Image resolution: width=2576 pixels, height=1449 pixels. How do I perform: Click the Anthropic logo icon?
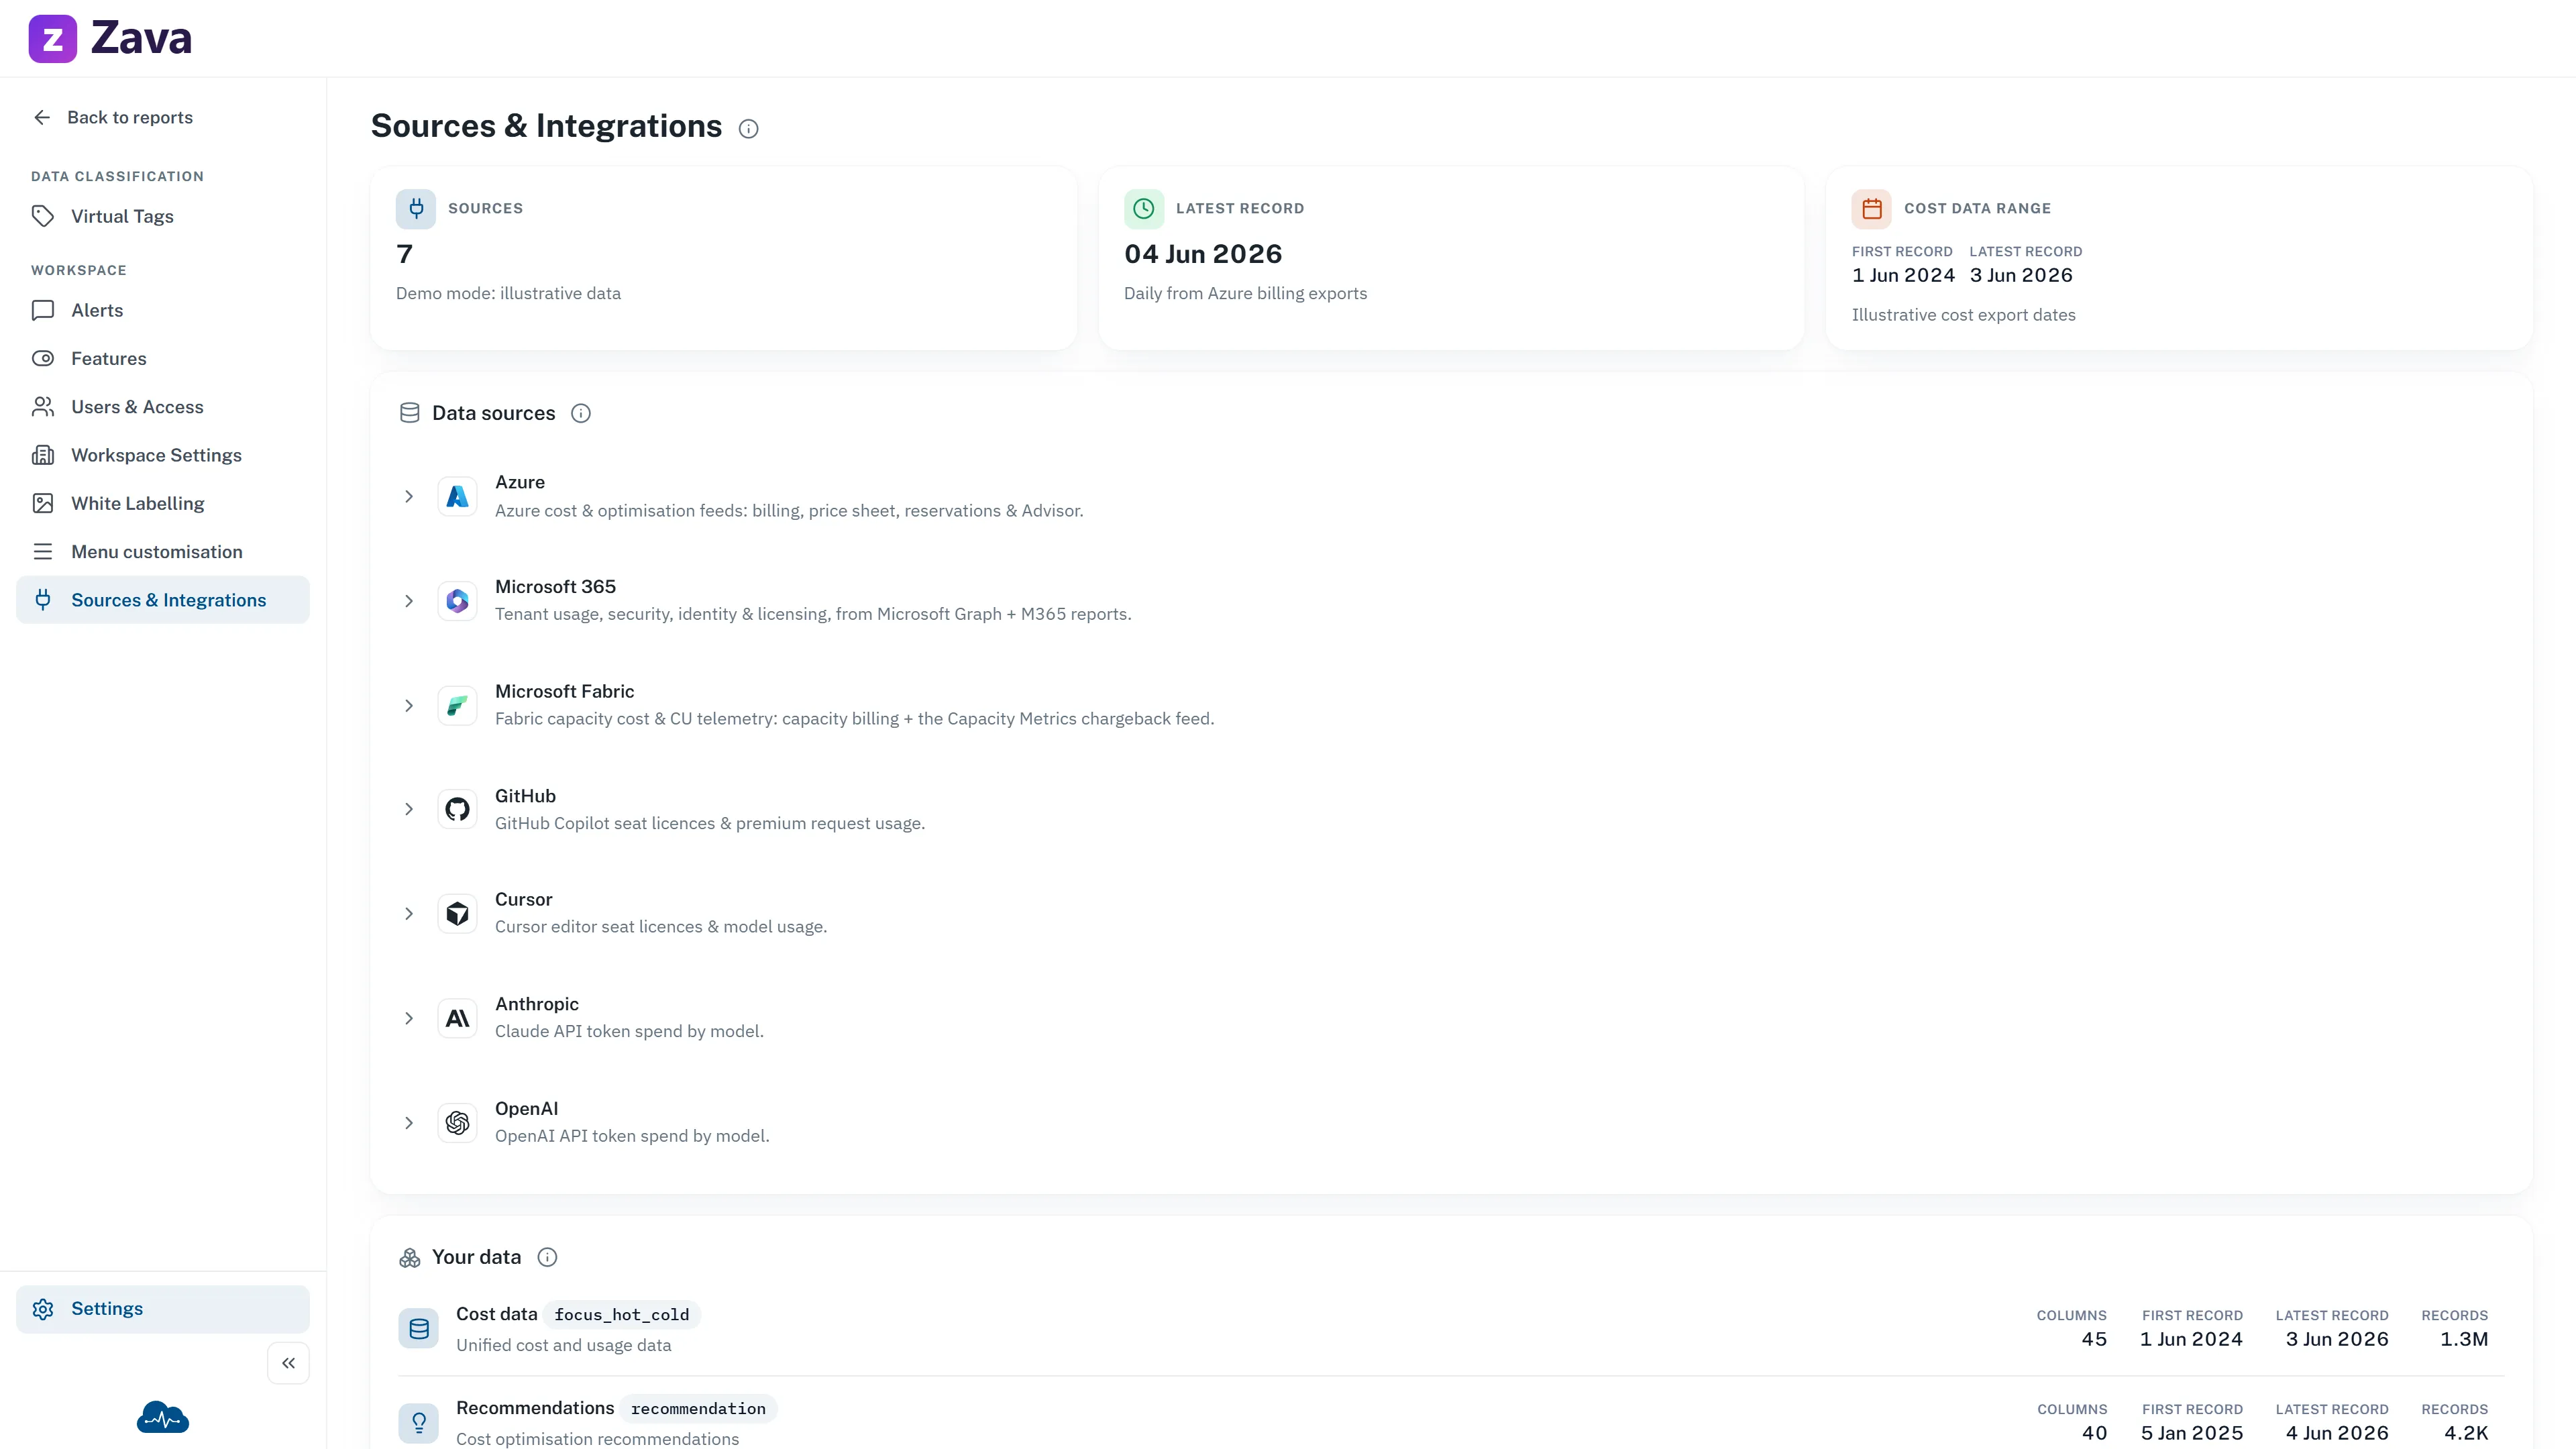pos(458,1019)
